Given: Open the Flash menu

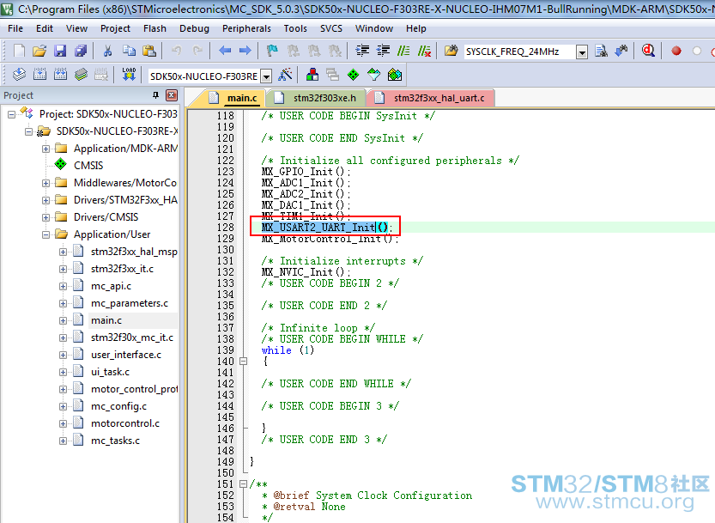Looking at the screenshot, I should pyautogui.click(x=155, y=28).
